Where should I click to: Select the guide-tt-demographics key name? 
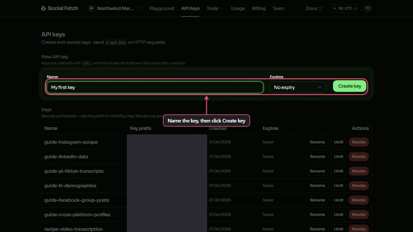tap(70, 186)
